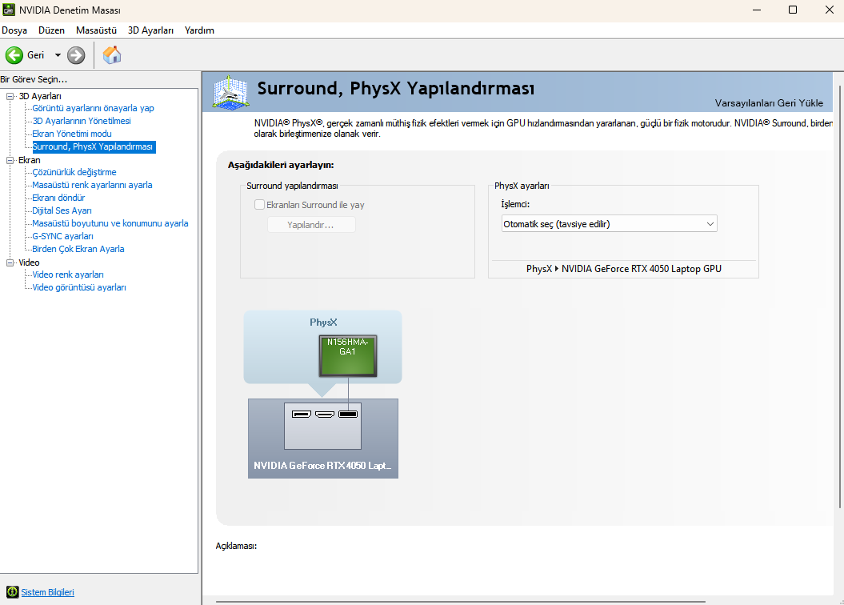
Task: Open the İşlemci dropdown for PhysX
Action: click(x=610, y=224)
